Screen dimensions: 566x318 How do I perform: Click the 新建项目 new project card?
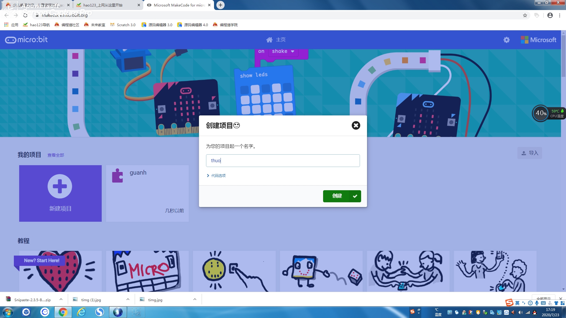click(x=60, y=193)
